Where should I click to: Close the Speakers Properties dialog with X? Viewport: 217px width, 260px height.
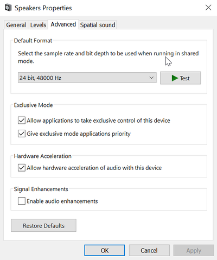[x=208, y=8]
